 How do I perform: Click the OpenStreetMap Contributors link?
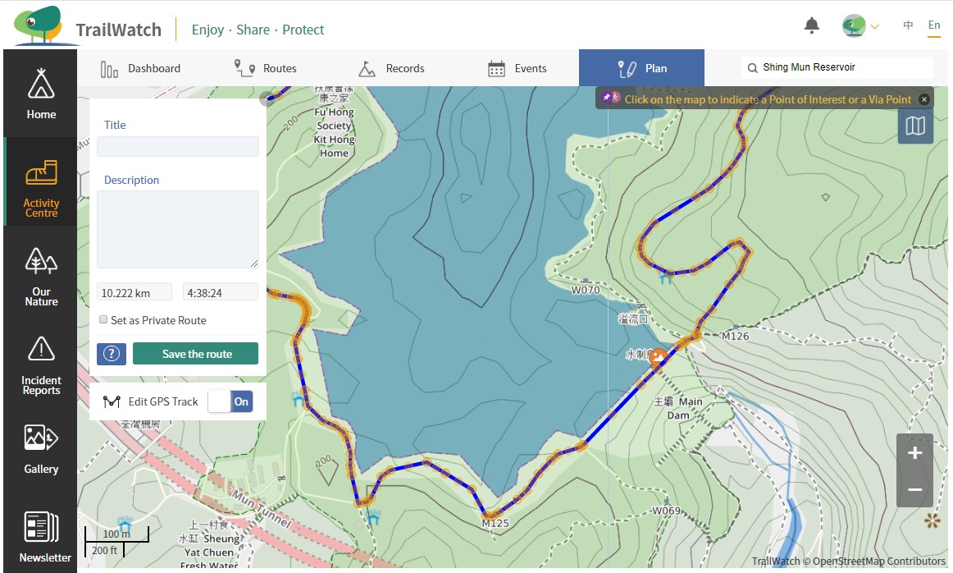pos(878,562)
